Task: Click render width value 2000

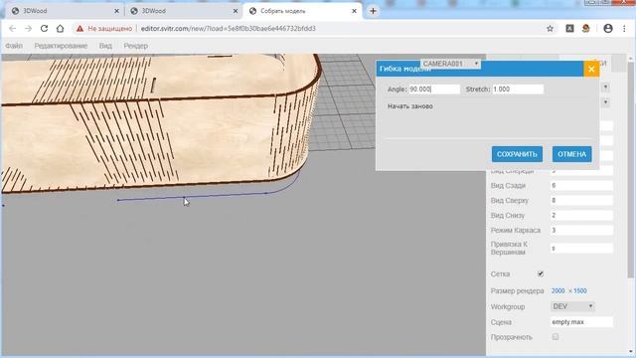Action: 558,291
